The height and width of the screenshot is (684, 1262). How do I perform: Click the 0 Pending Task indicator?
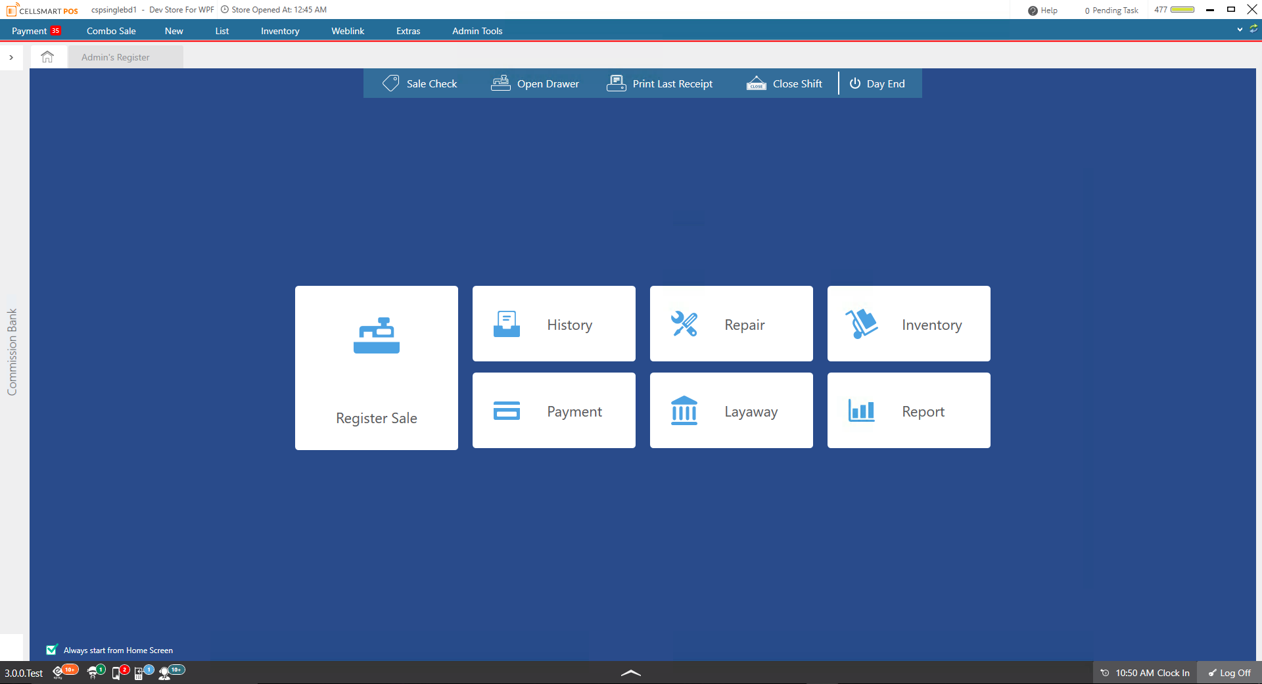click(x=1111, y=11)
